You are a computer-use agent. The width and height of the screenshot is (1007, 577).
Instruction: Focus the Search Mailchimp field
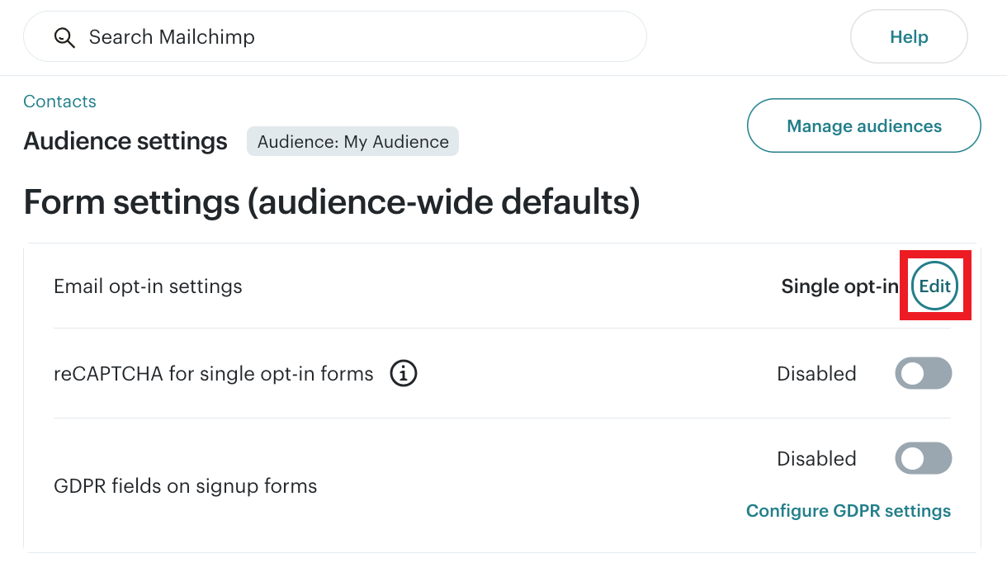click(x=334, y=36)
